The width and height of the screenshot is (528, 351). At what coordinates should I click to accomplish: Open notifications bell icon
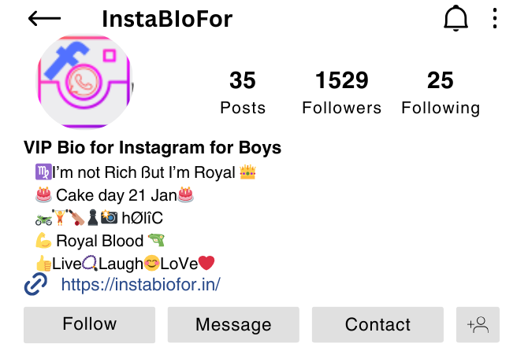455,18
